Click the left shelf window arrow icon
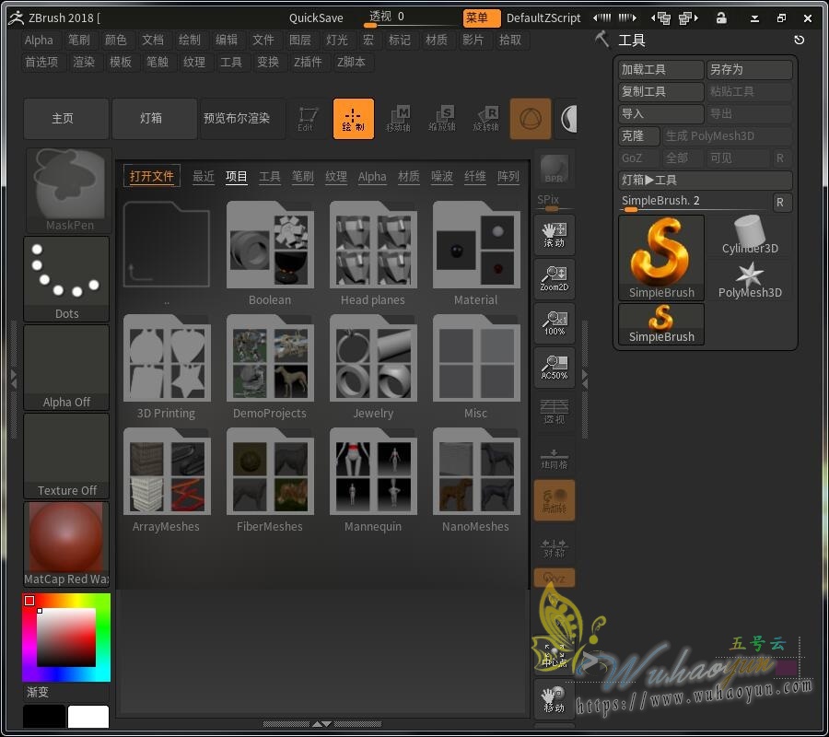The image size is (829, 737). point(660,18)
